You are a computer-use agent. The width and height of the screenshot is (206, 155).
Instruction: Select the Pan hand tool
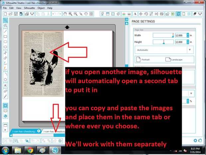click(x=65, y=14)
